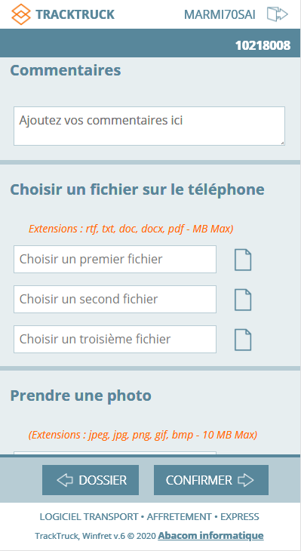
Task: Click the file icon beside the third file field
Action: (x=243, y=340)
